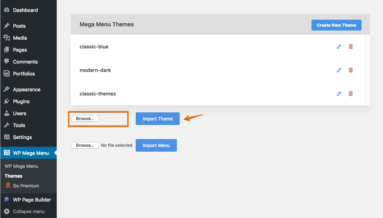Click the Pages document icon

click(x=7, y=49)
